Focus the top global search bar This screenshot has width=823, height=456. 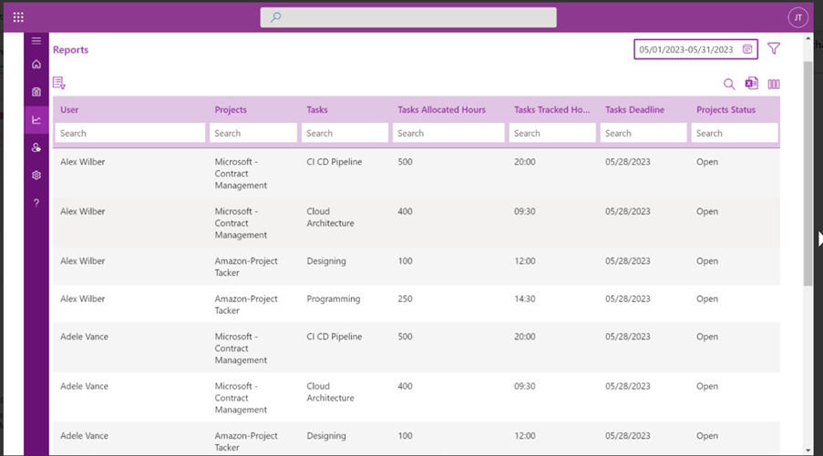point(408,17)
